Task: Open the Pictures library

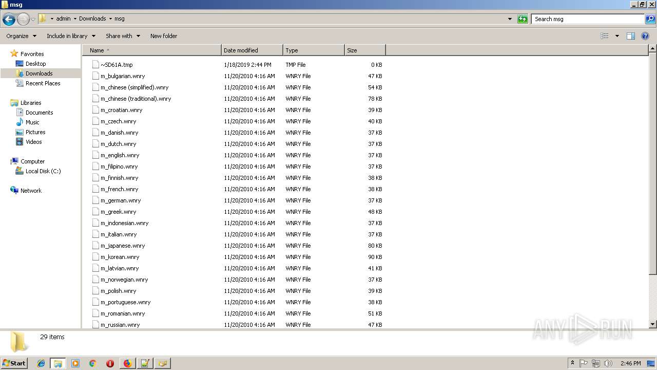Action: (35, 132)
